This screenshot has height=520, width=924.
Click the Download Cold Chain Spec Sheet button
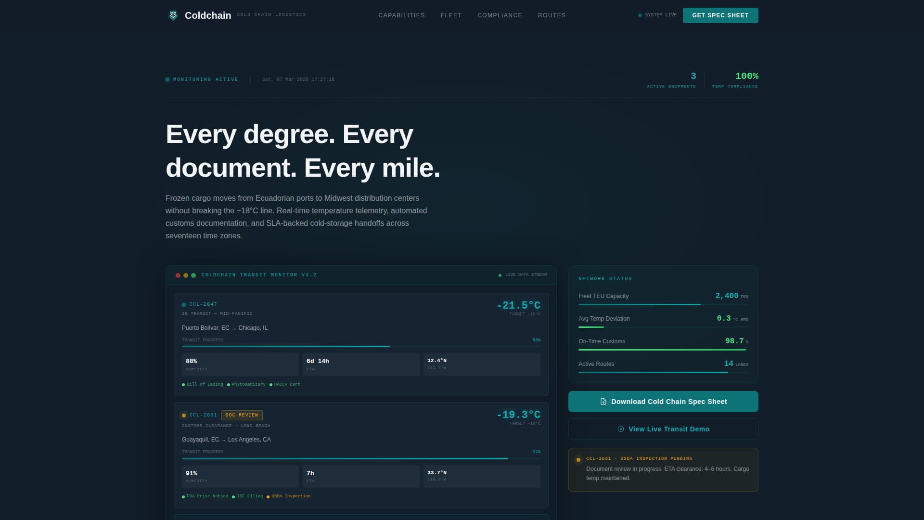coord(663,402)
